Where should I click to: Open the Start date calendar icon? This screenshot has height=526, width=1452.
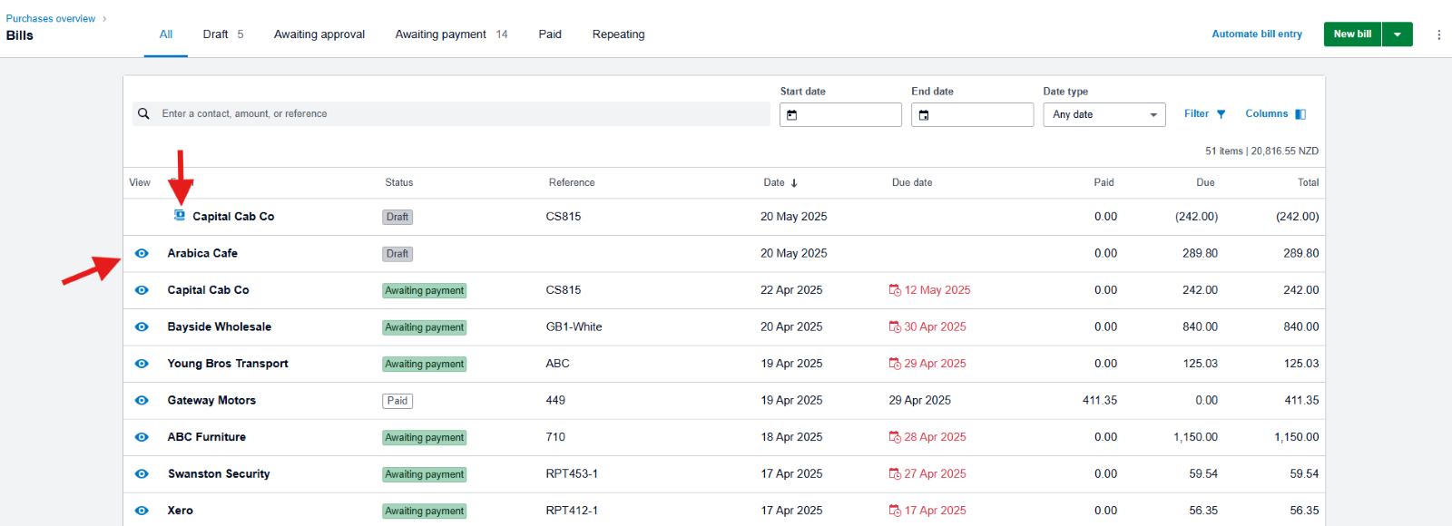tap(791, 115)
